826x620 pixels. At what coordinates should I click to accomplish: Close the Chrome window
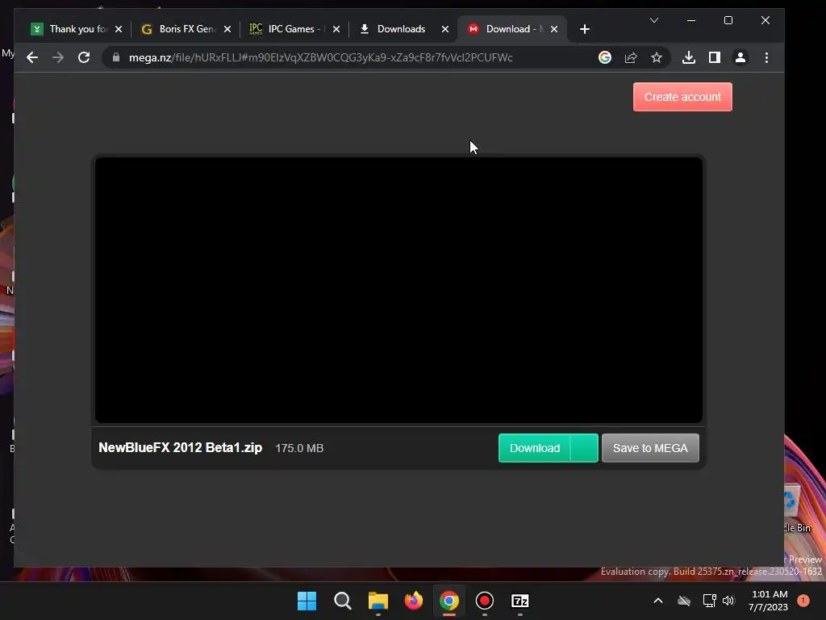tap(766, 20)
